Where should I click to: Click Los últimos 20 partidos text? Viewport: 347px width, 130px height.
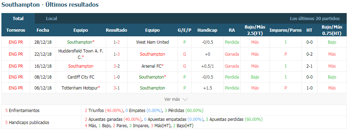[x=315, y=19]
